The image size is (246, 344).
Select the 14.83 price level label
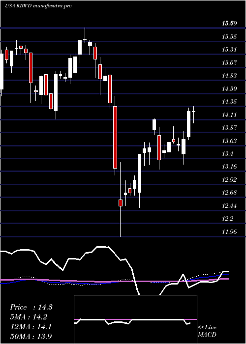[229, 76]
